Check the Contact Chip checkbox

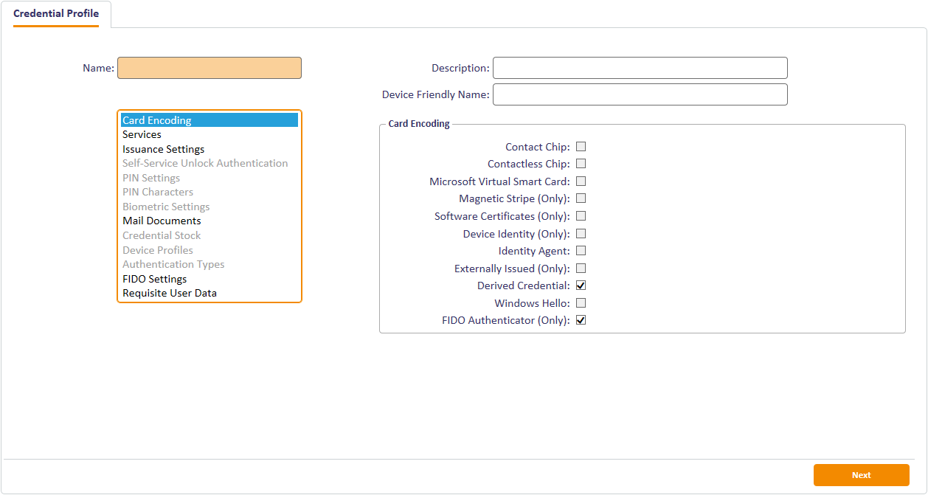[x=581, y=147]
